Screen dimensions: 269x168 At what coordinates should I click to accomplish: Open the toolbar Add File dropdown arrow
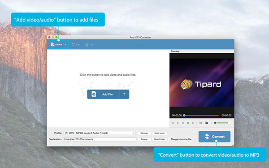click(x=65, y=44)
